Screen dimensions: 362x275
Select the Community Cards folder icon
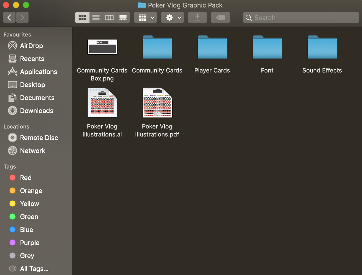tap(158, 47)
